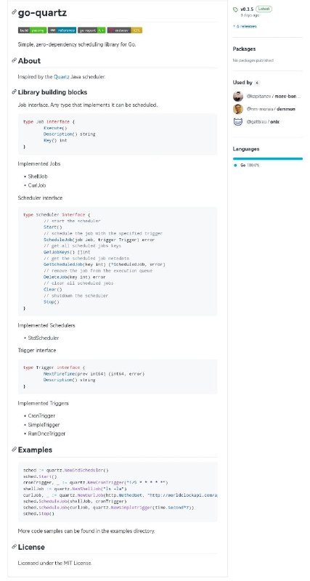Click the anchor icon next to Examples heading
Image resolution: width=310 pixels, height=581 pixels.
[14, 450]
